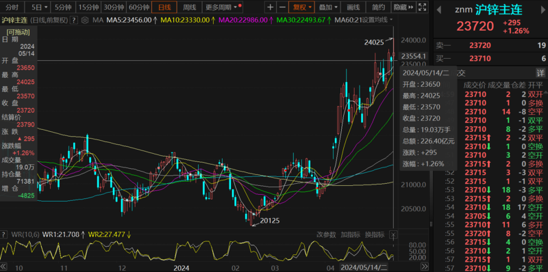
Task: Select the 日线 daily chart period
Action: click(164, 7)
